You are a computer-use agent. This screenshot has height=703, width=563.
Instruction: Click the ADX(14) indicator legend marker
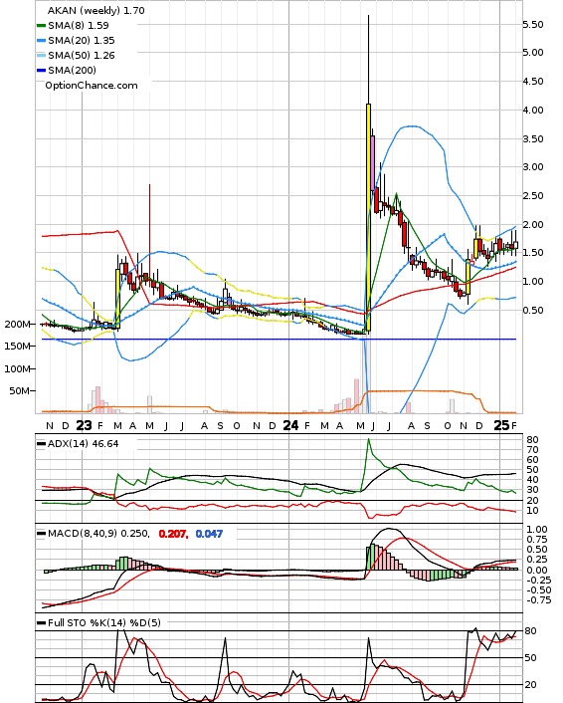coord(41,444)
